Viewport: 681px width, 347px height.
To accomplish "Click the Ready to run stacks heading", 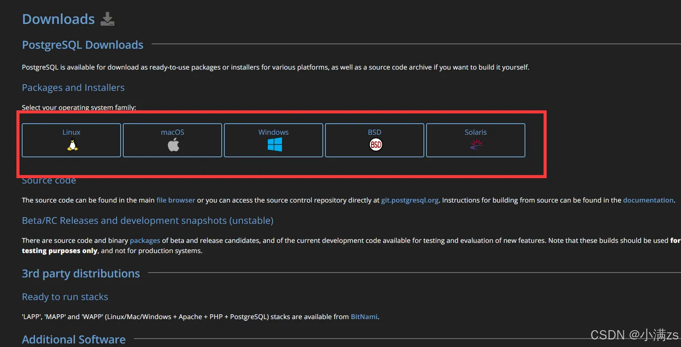I will coord(65,297).
